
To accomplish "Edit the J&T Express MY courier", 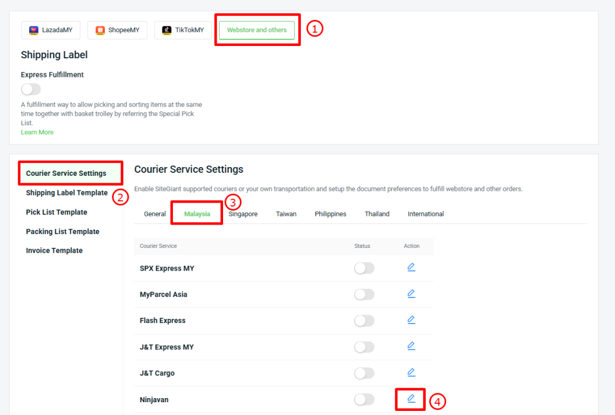I will coord(411,346).
